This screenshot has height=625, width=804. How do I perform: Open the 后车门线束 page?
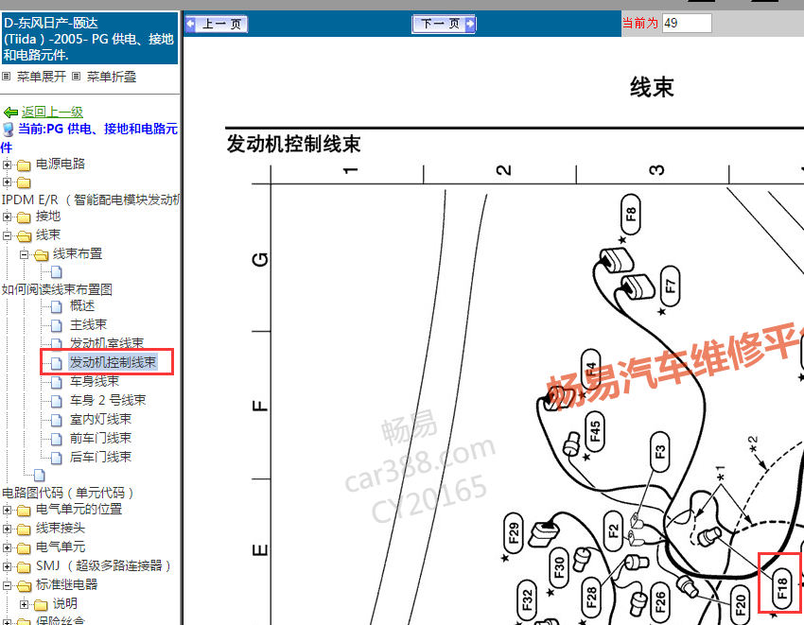point(100,457)
